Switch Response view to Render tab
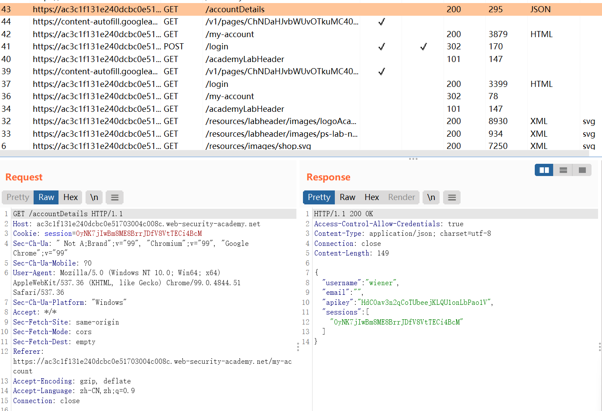This screenshot has width=602, height=411. [402, 197]
